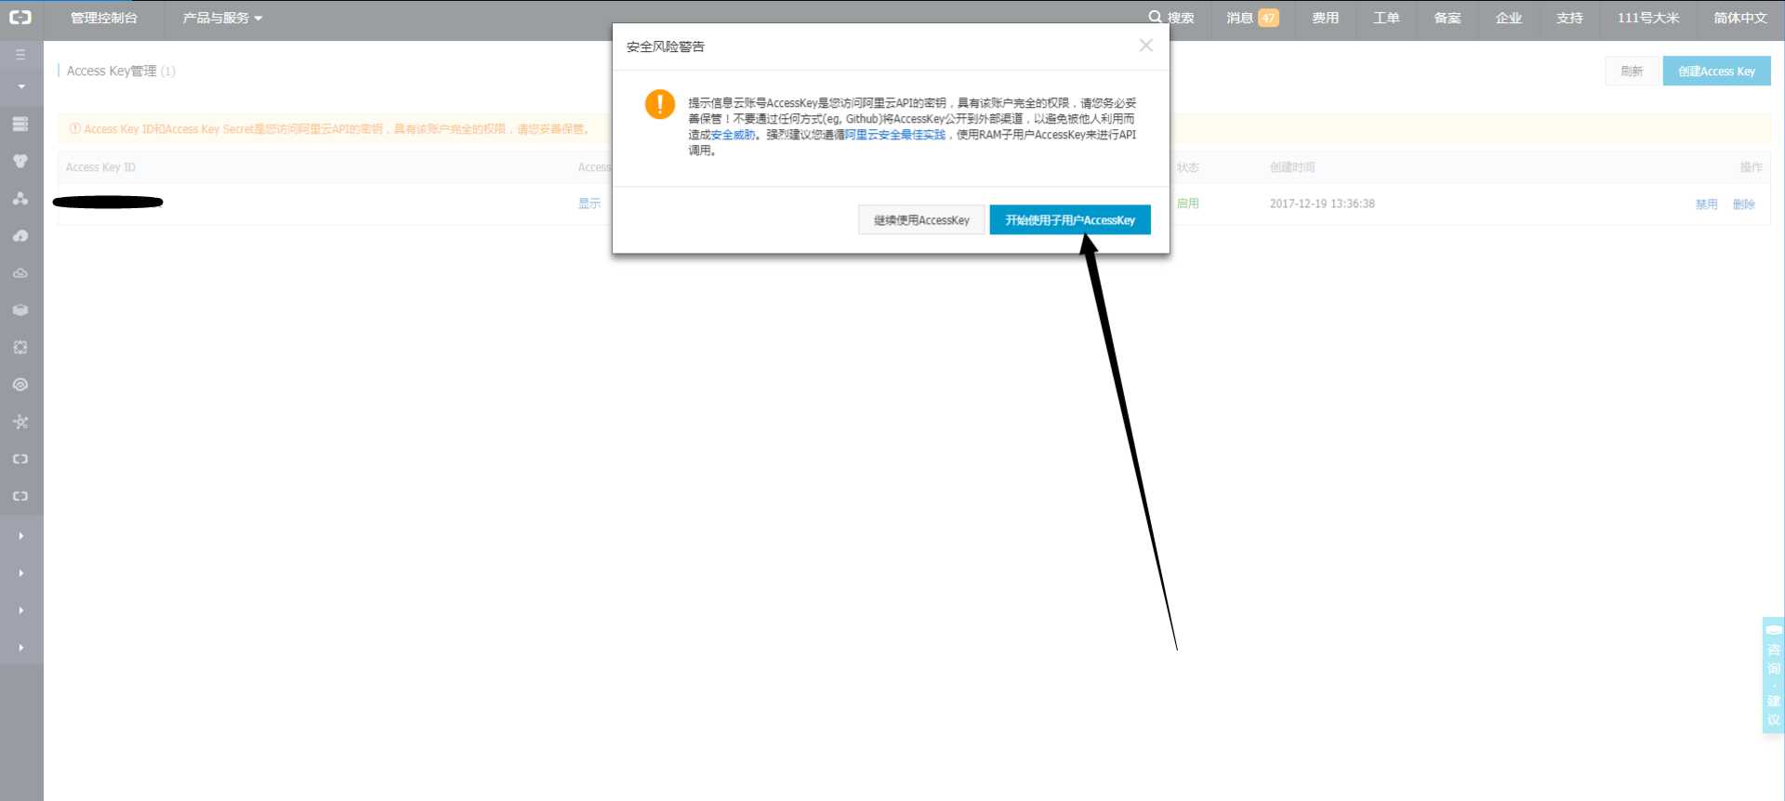Click 开始使用子用户AccessKey button
This screenshot has height=801, width=1785.
1070,220
